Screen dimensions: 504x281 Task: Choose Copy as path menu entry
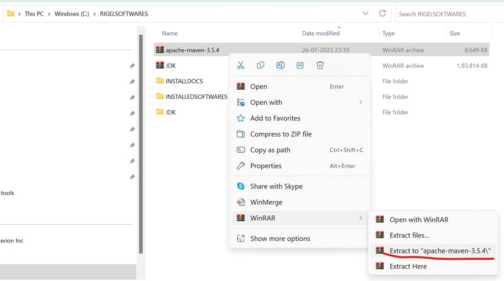[270, 150]
